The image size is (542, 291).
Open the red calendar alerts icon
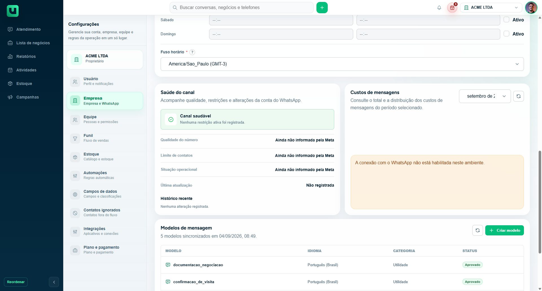452,7
